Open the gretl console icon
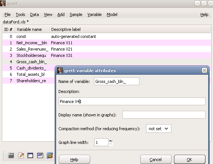 pos(30,155)
